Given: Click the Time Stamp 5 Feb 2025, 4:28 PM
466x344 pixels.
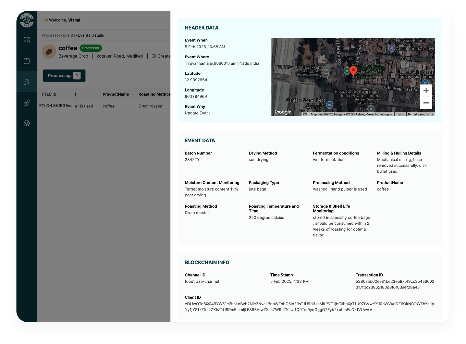Looking at the screenshot, I should tap(290, 282).
